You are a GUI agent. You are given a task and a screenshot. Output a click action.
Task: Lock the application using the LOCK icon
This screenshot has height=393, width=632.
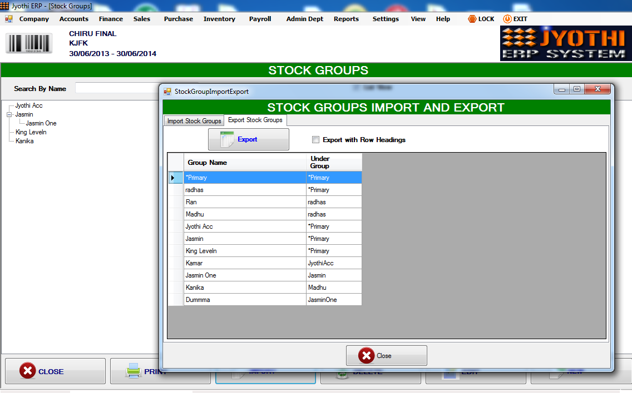[x=471, y=18]
